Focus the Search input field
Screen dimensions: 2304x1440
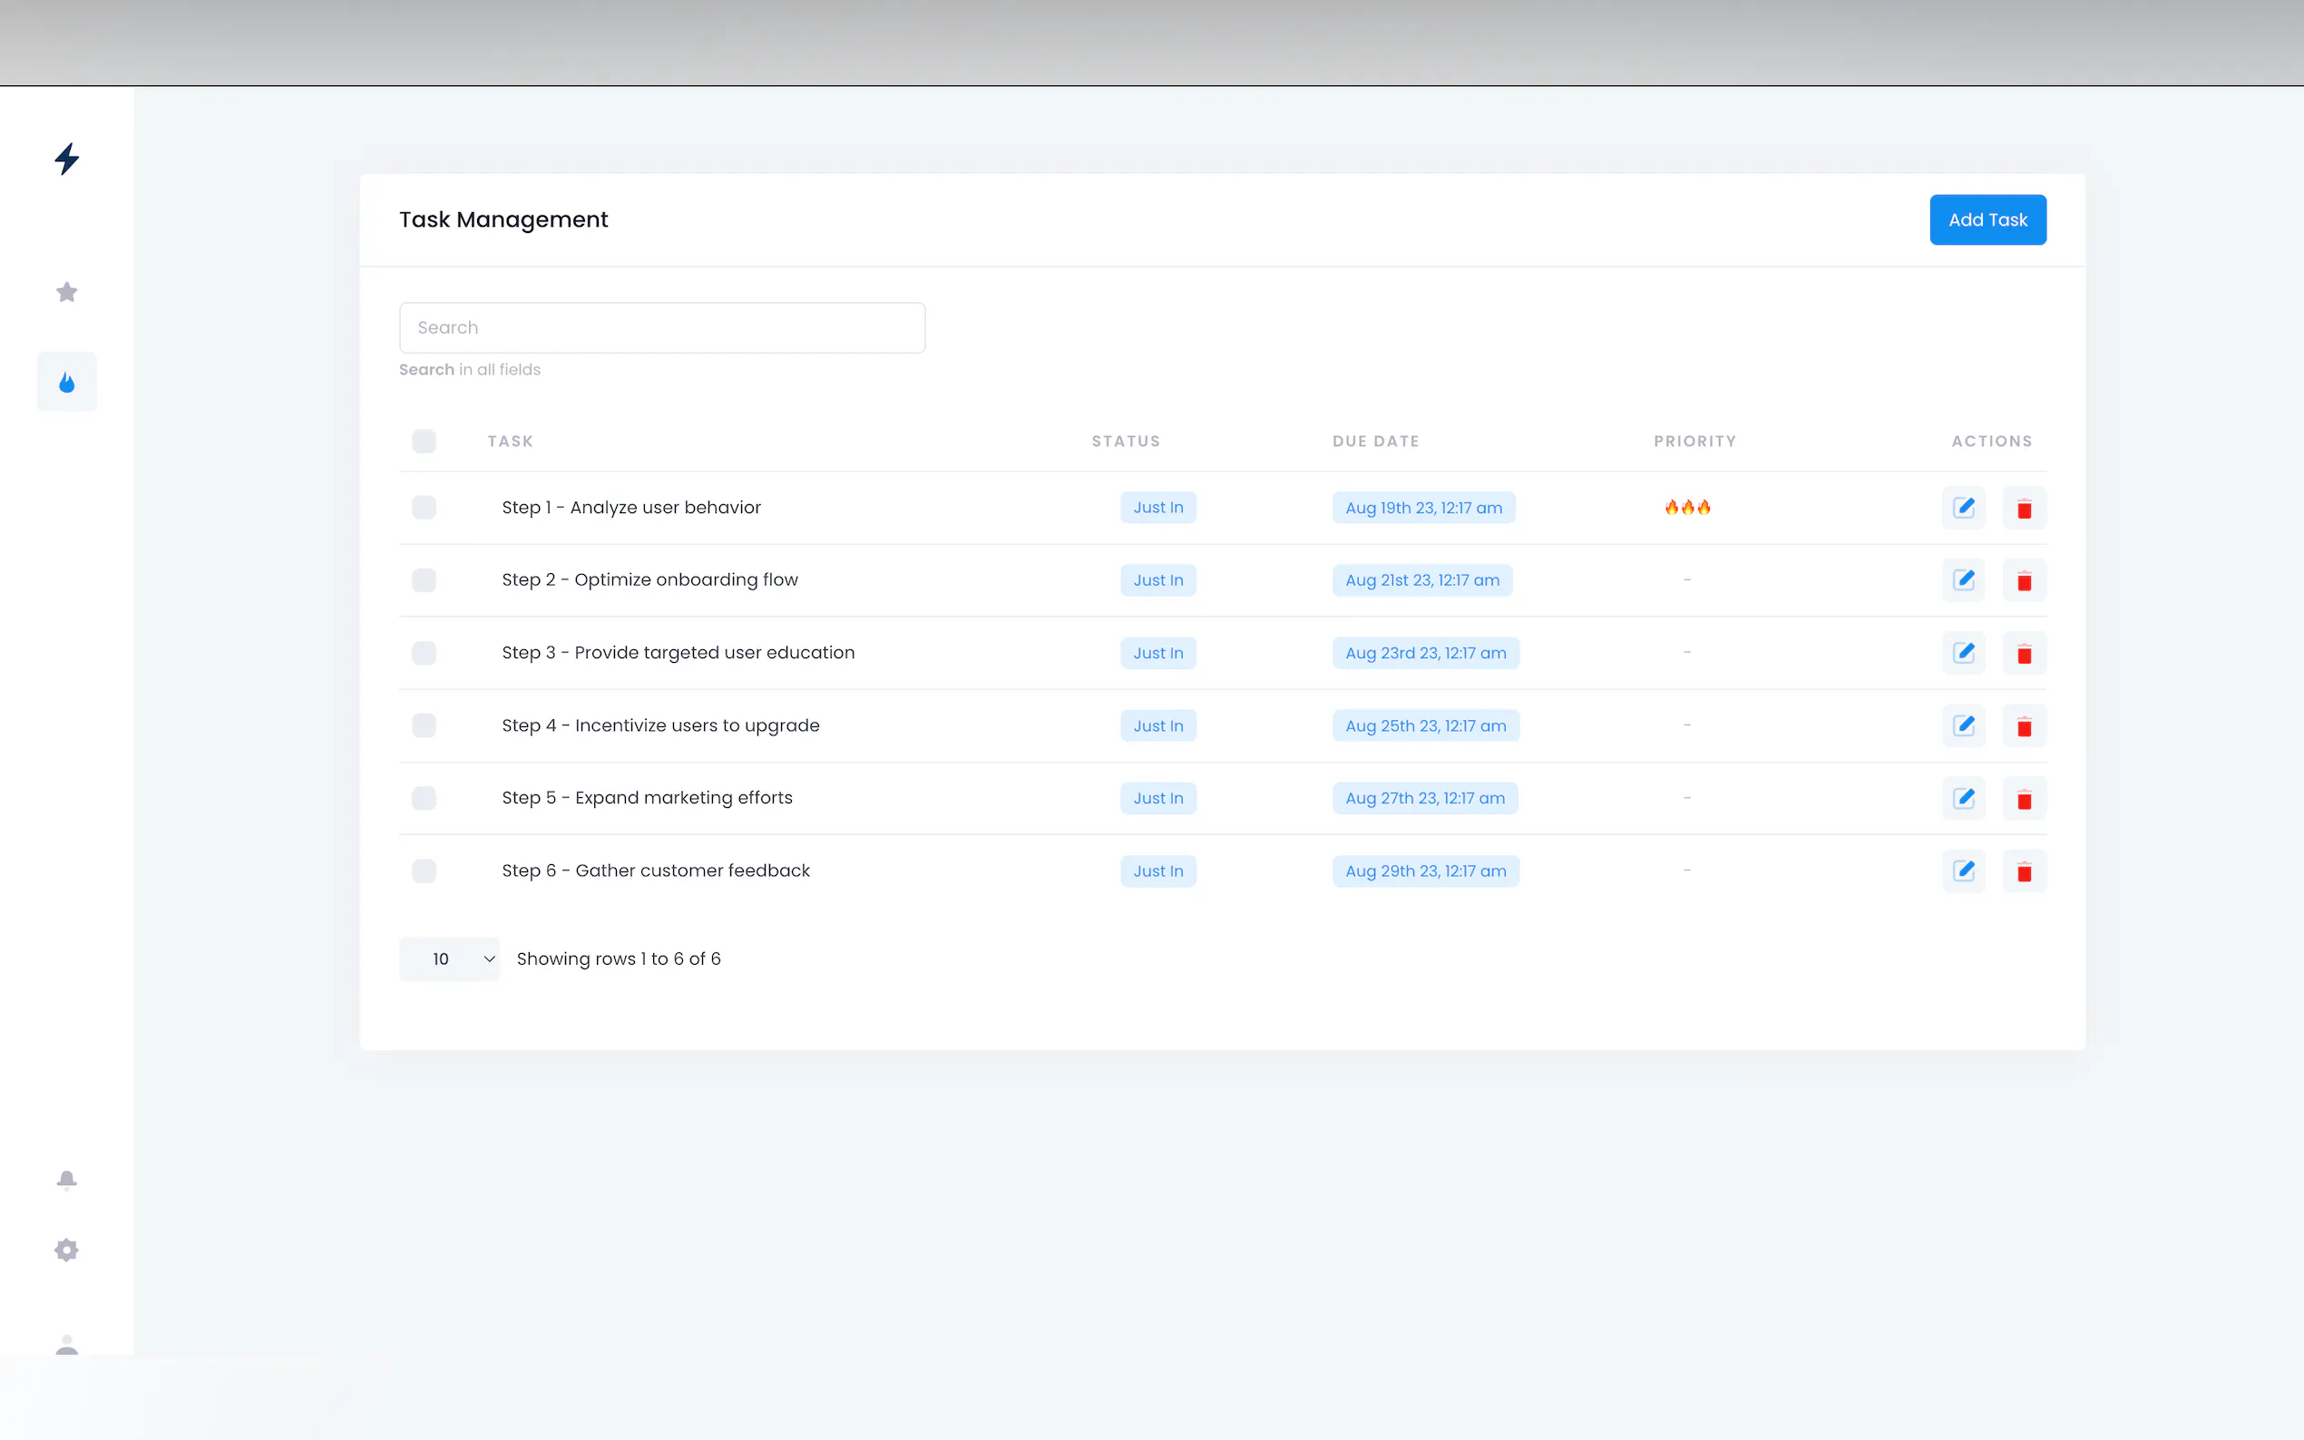coord(662,327)
